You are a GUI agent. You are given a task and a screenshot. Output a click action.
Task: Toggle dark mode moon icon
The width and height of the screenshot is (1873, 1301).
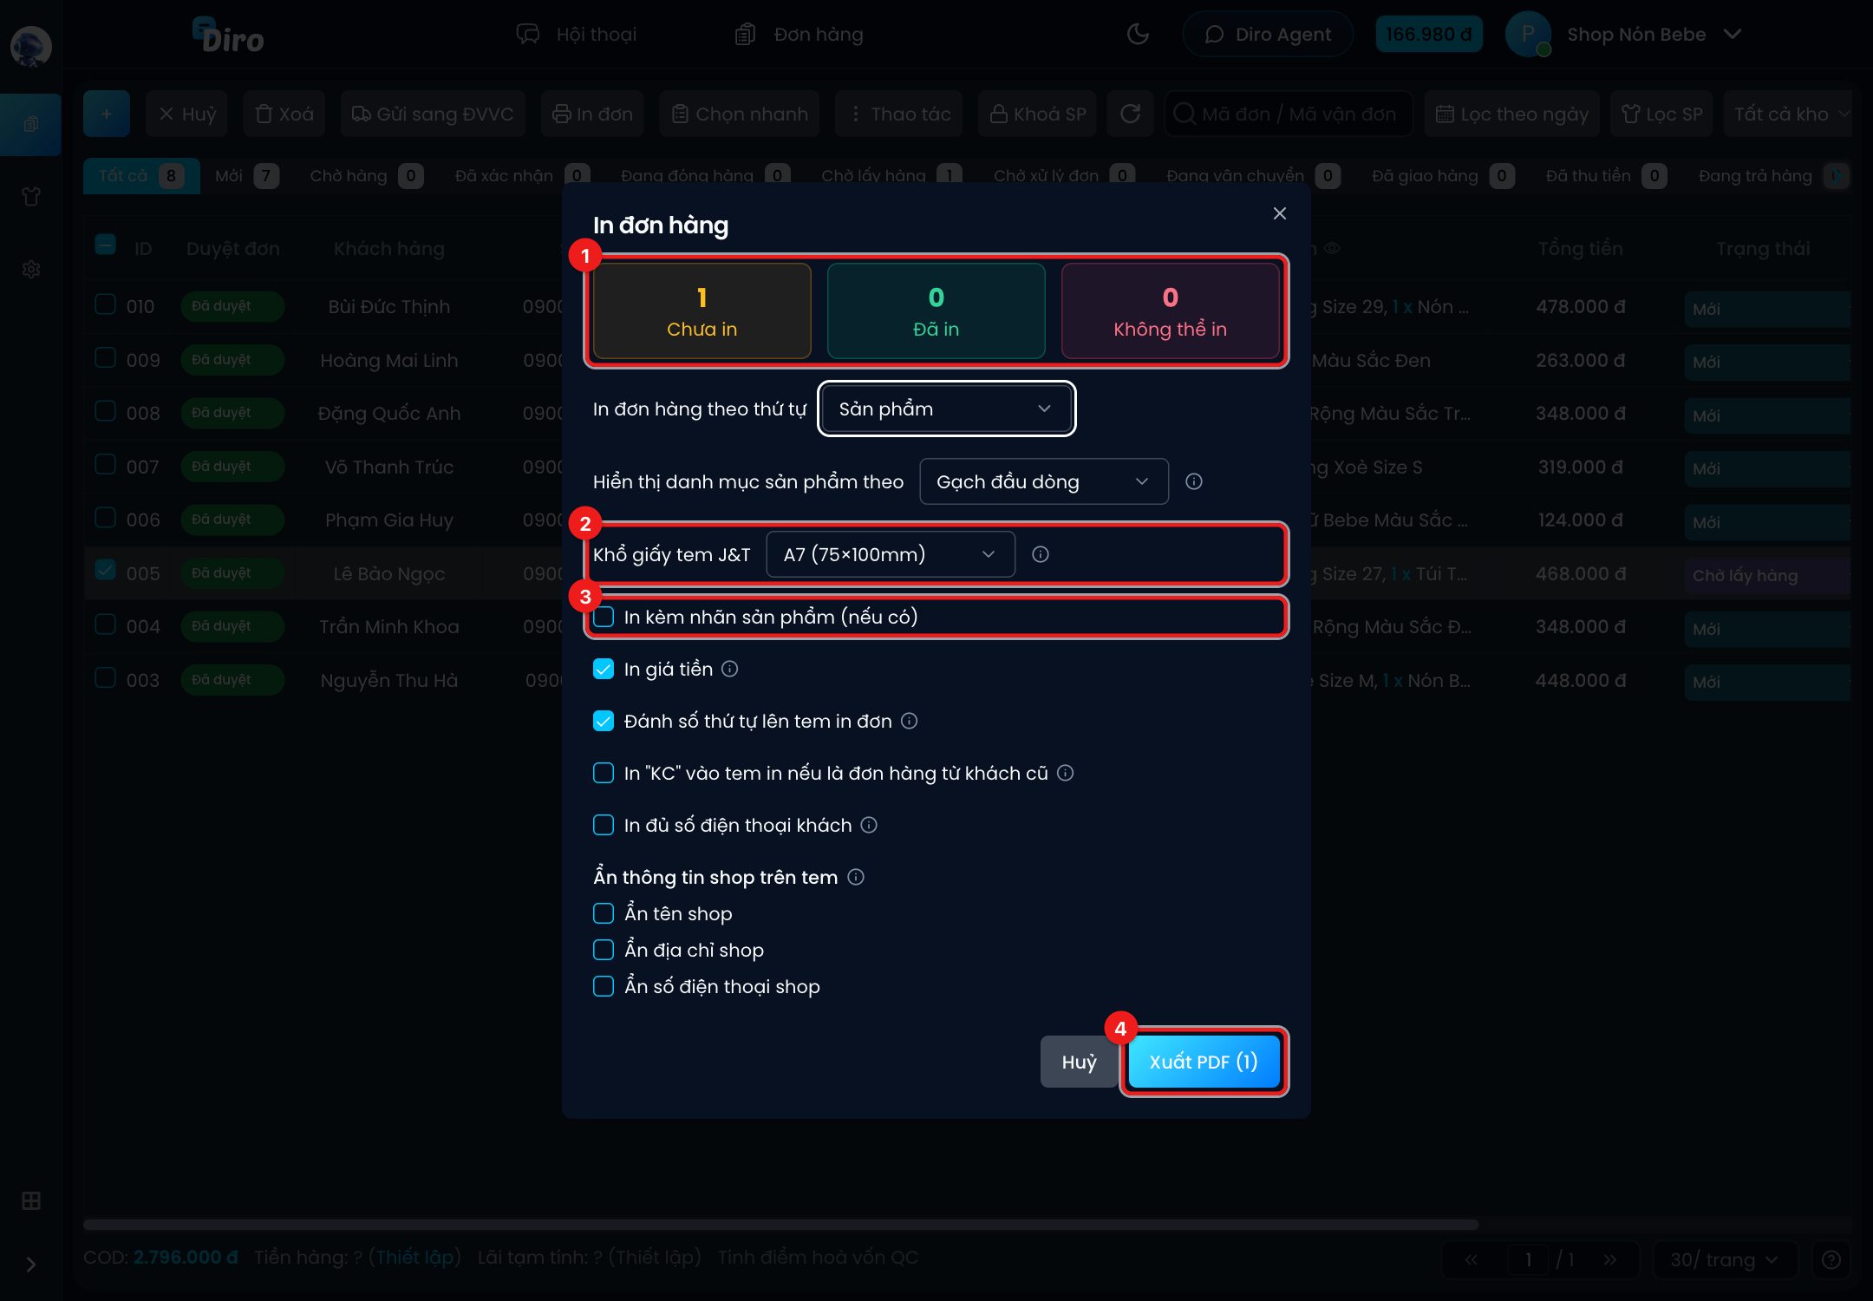pos(1137,34)
